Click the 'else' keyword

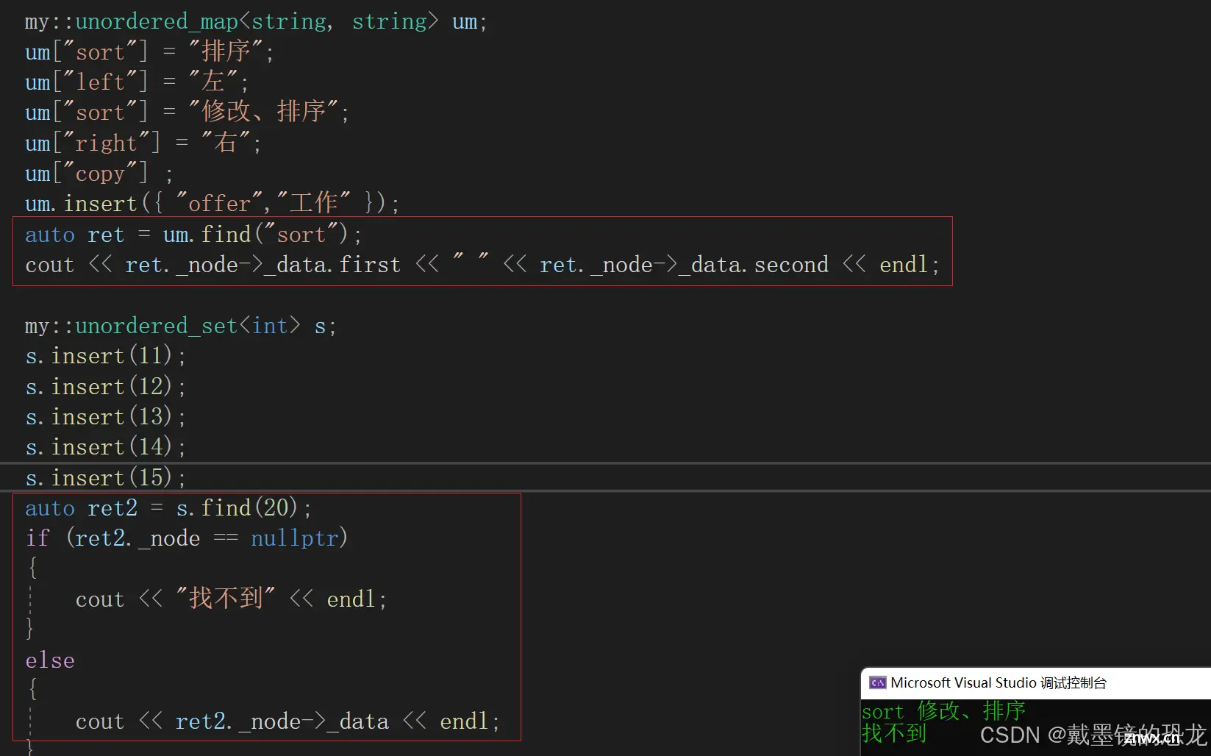coord(50,660)
